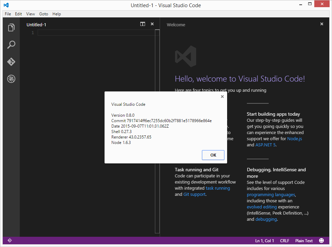Open the Git panel from the activity bar
The height and width of the screenshot is (247, 332).
[x=11, y=62]
